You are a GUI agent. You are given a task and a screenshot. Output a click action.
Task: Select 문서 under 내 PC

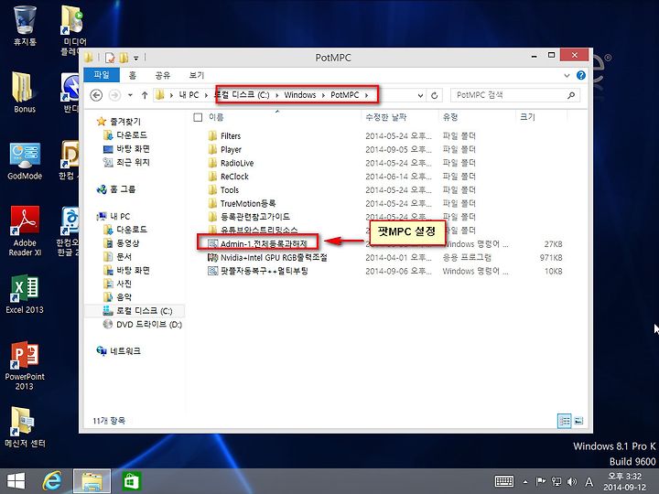[118, 256]
